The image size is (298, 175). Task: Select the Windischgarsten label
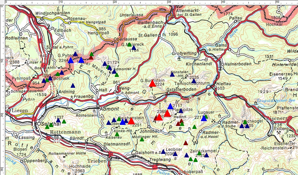click(53, 13)
